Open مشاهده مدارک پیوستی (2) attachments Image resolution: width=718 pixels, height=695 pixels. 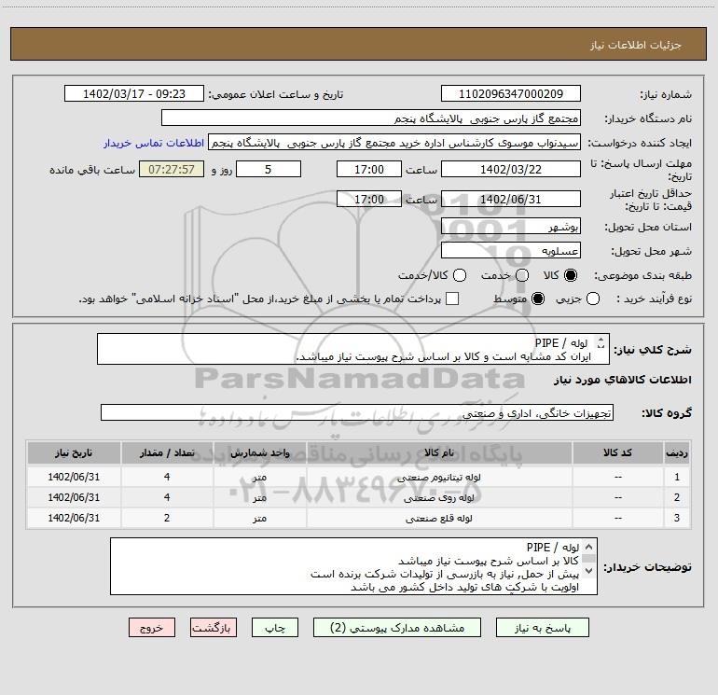(x=396, y=628)
